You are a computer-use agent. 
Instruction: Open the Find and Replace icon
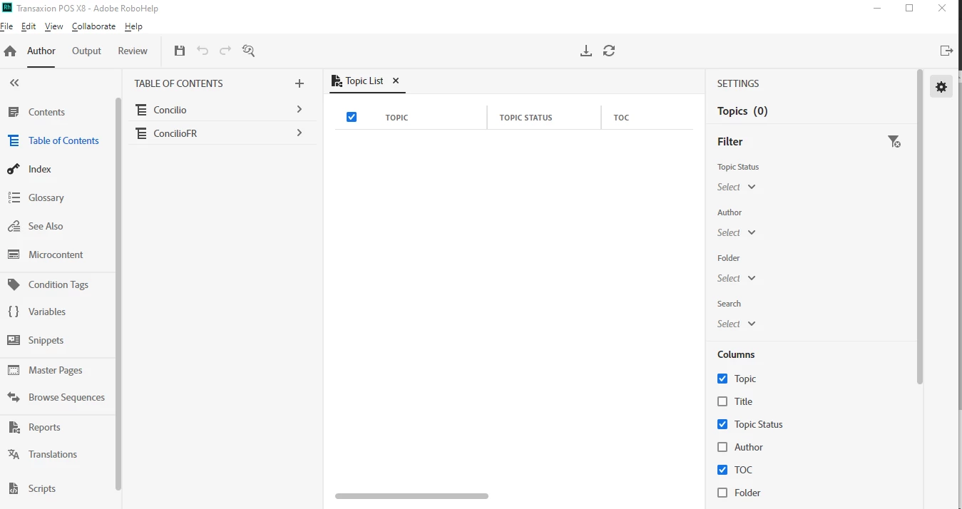point(248,51)
